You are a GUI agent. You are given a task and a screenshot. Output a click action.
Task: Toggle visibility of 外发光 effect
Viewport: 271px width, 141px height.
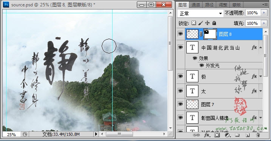tap(201, 65)
